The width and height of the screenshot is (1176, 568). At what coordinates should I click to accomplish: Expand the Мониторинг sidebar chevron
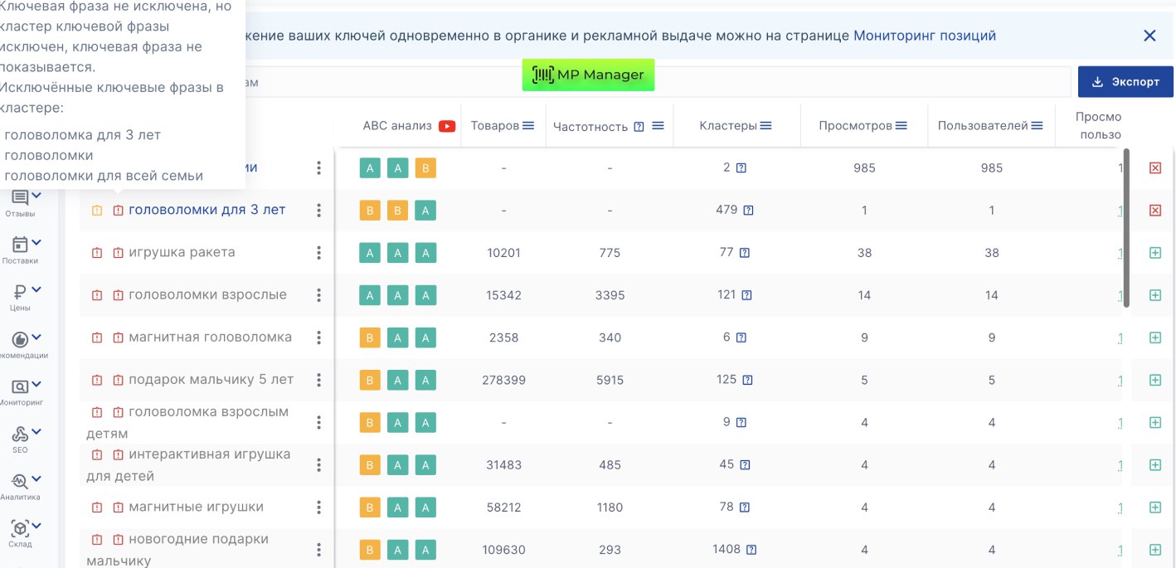[x=36, y=385]
